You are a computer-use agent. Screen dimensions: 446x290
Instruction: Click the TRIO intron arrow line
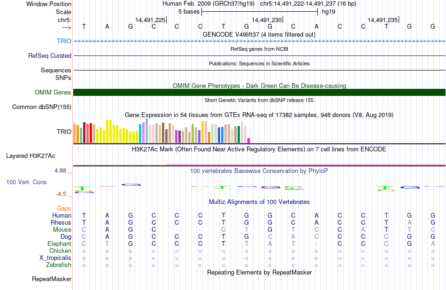point(259,41)
